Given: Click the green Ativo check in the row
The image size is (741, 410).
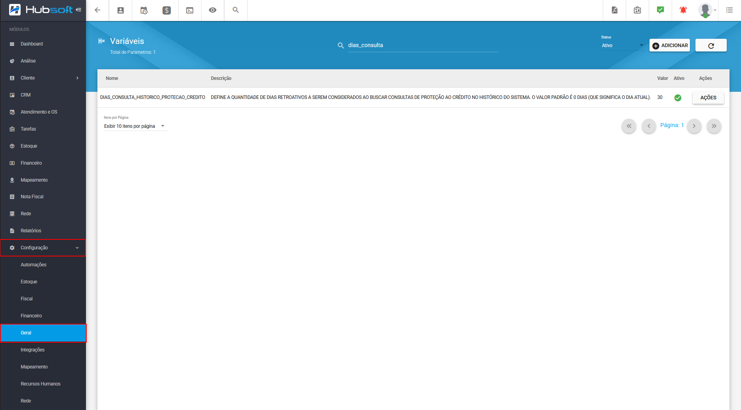Looking at the screenshot, I should coord(678,98).
